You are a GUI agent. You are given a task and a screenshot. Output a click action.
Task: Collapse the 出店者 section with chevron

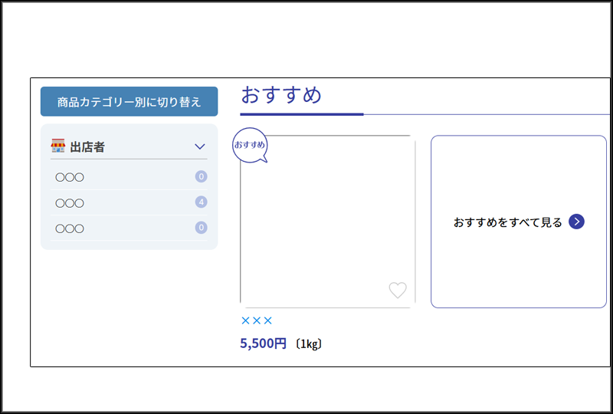pyautogui.click(x=200, y=146)
